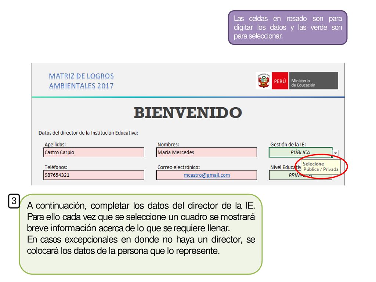Click the red PERÚ logo block

(280, 81)
